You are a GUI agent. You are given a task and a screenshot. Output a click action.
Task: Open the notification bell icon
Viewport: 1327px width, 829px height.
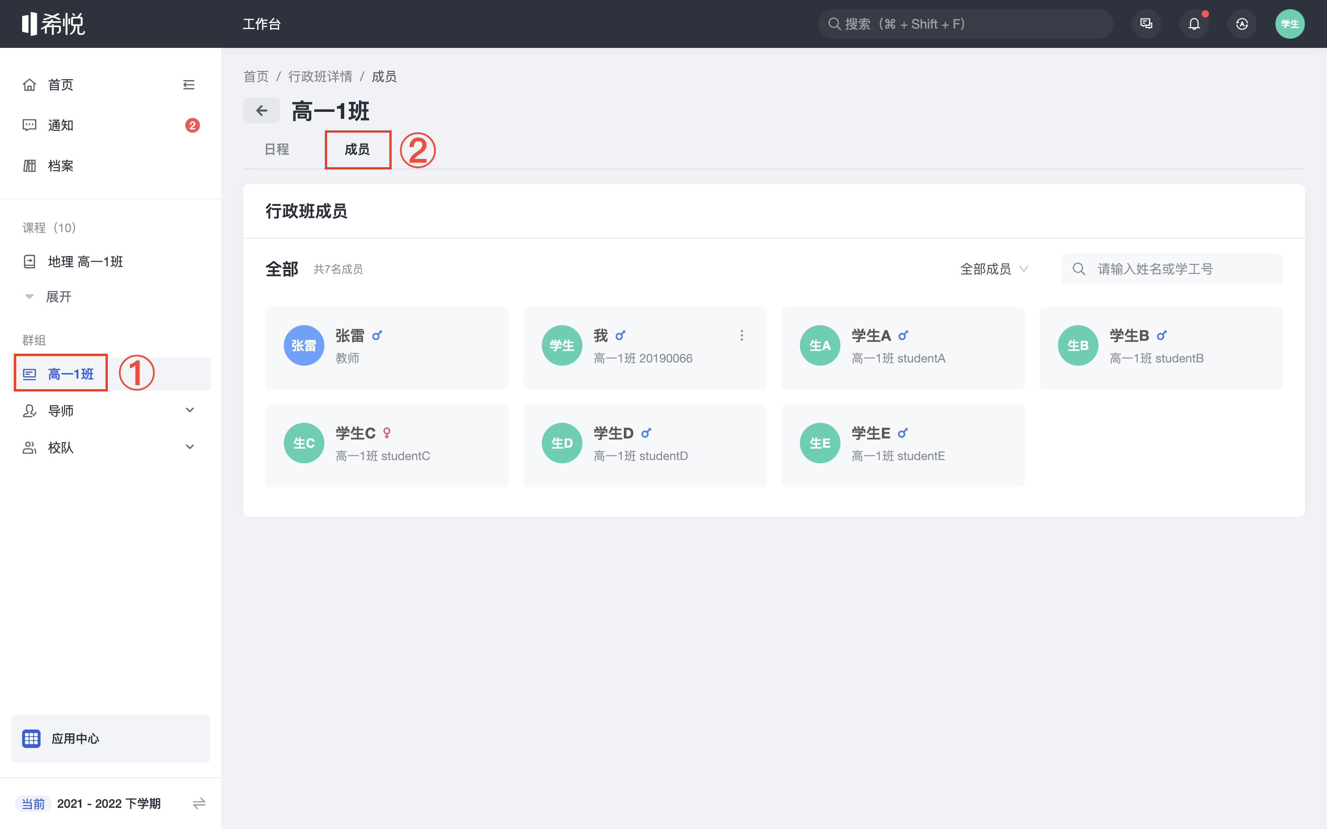(x=1194, y=23)
